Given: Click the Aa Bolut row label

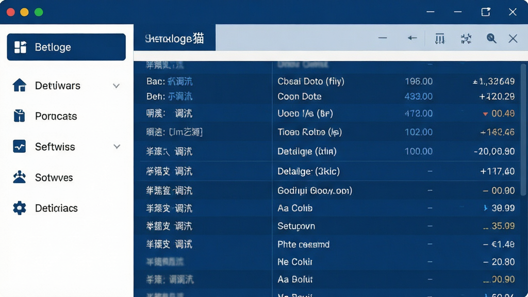Looking at the screenshot, I should [x=295, y=279].
